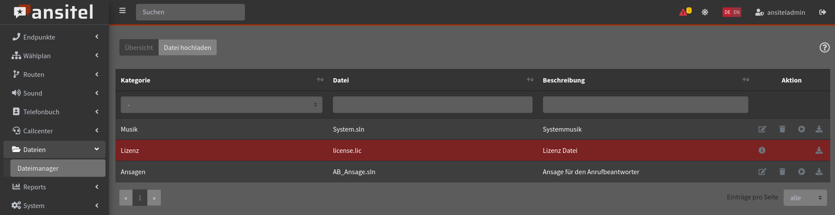
Task: Go to the next page button
Action: (154, 198)
